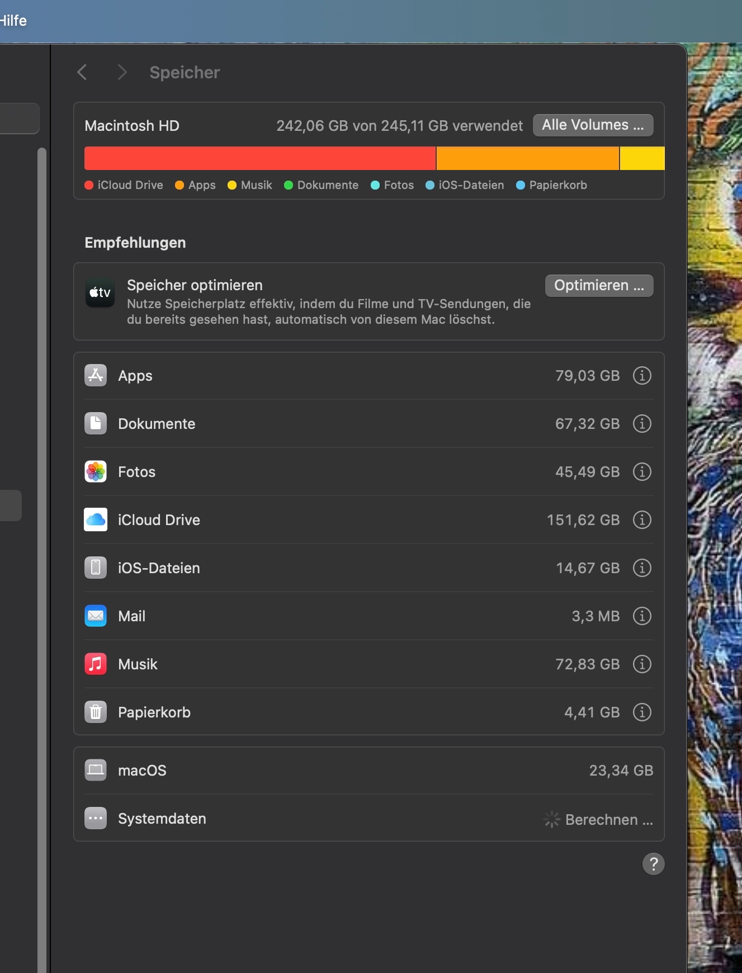Show info for iCloud Drive storage

(x=642, y=520)
